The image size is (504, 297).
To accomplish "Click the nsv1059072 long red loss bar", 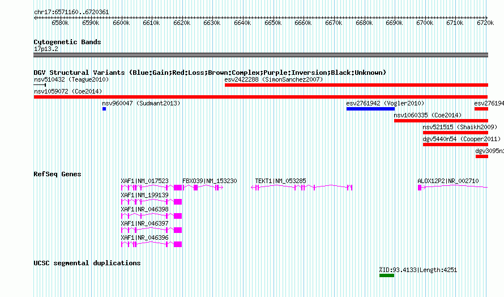I will point(260,97).
